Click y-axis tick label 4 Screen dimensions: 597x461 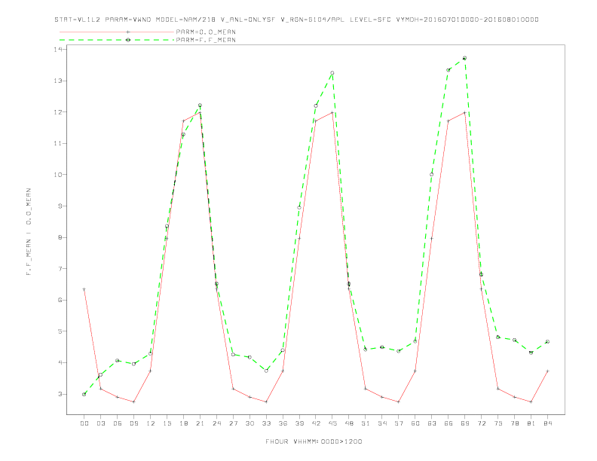[x=60, y=362]
